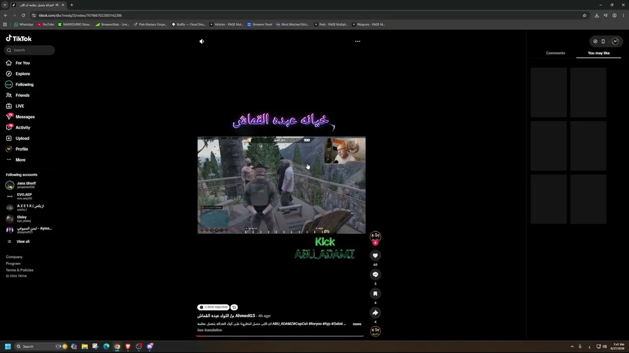Image resolution: width=629 pixels, height=353 pixels.
Task: Open the profile avatar in the top right
Action: (615, 41)
